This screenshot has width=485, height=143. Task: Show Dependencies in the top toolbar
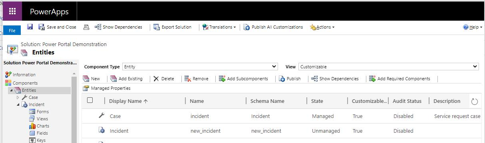pos(118,27)
